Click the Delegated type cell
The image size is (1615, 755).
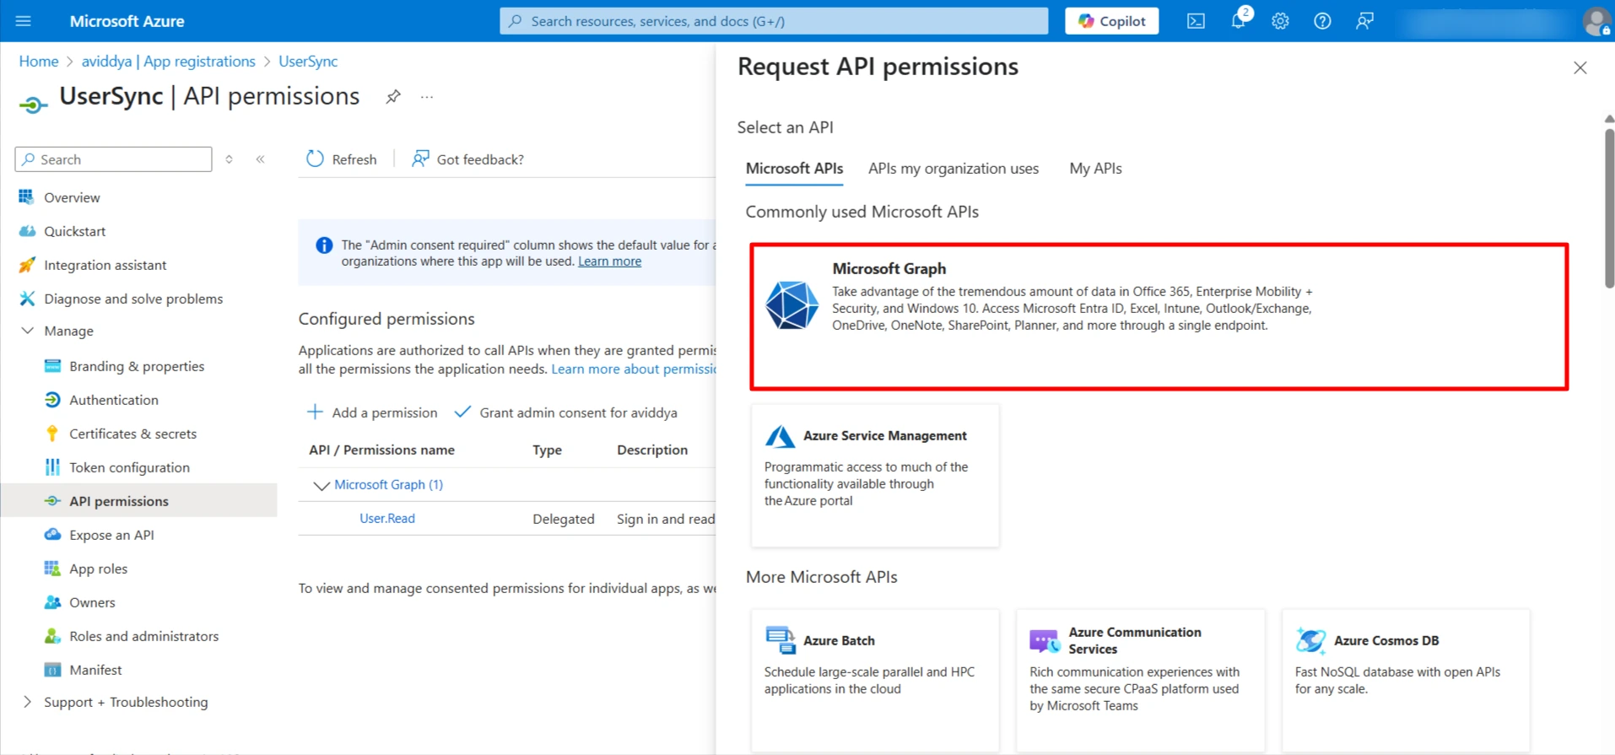[x=564, y=519]
